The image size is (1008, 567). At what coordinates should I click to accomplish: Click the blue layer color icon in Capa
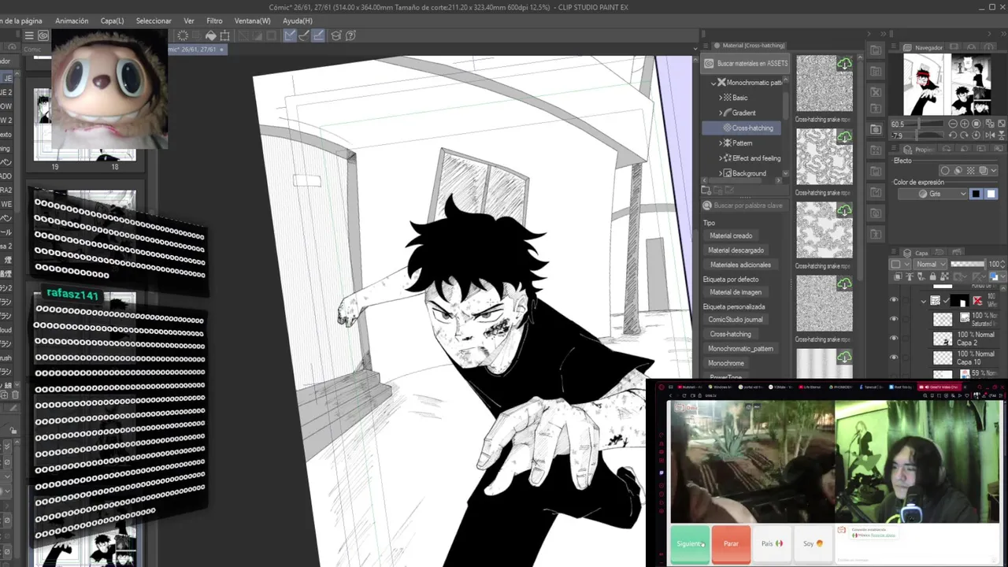coord(995,276)
